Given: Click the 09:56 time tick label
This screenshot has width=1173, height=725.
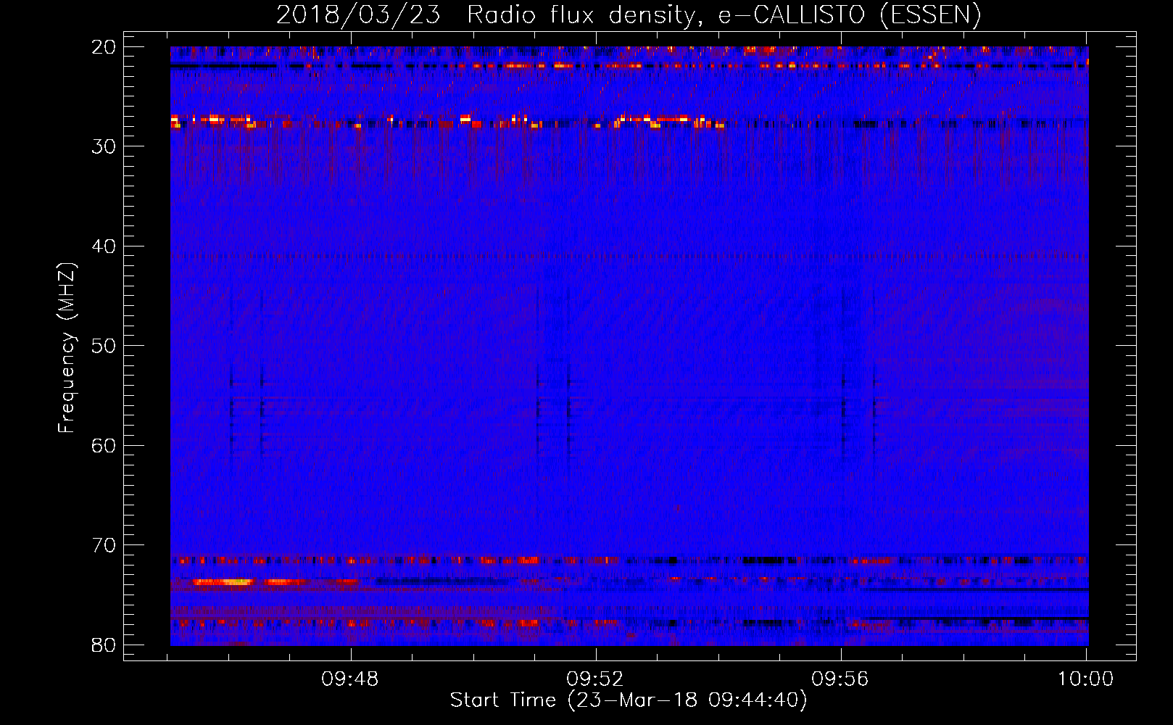Looking at the screenshot, I should 840,679.
